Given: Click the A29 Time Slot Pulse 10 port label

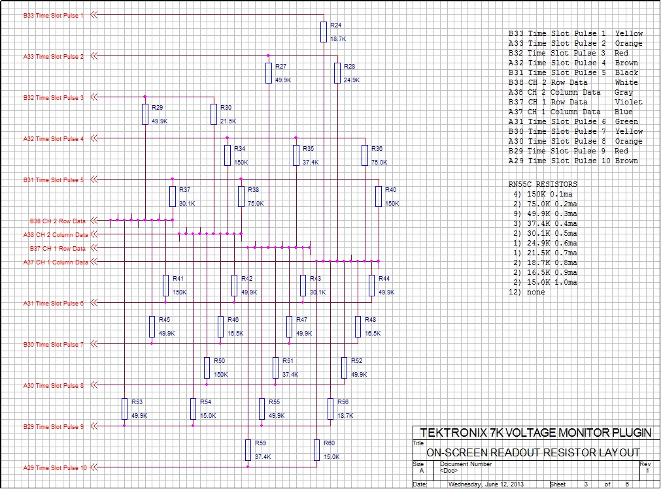Looking at the screenshot, I should (x=55, y=468).
